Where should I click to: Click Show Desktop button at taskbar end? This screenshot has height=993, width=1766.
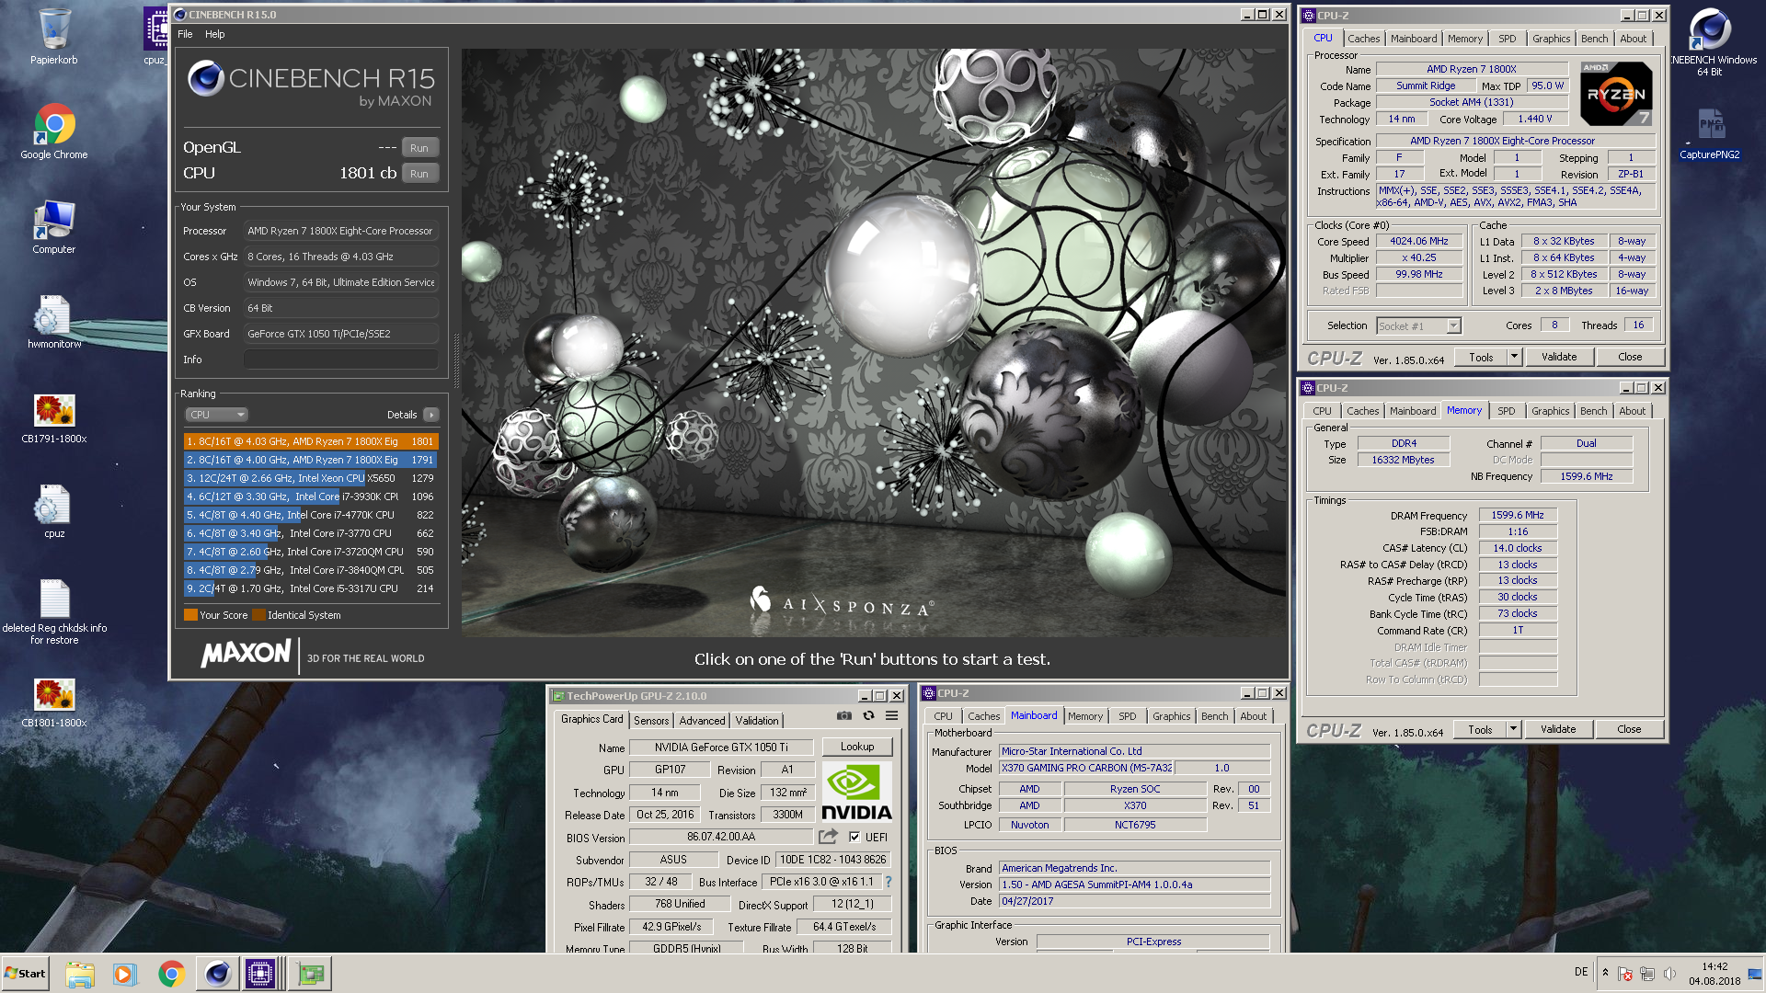(x=1757, y=974)
